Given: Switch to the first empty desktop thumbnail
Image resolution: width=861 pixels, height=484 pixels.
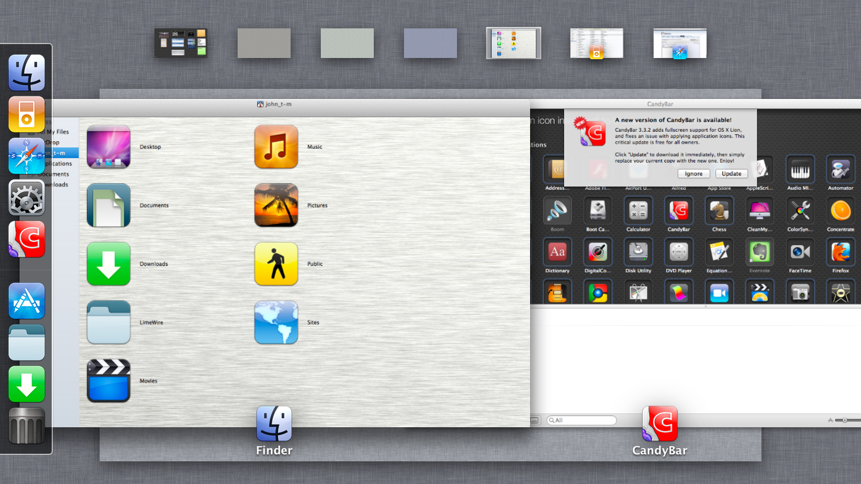Looking at the screenshot, I should point(264,43).
